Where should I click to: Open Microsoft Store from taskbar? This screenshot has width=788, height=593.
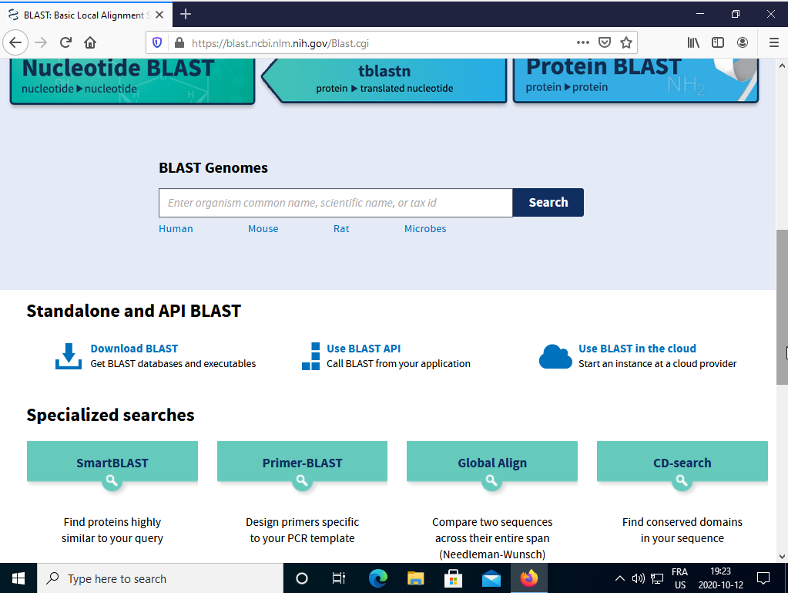pos(453,578)
